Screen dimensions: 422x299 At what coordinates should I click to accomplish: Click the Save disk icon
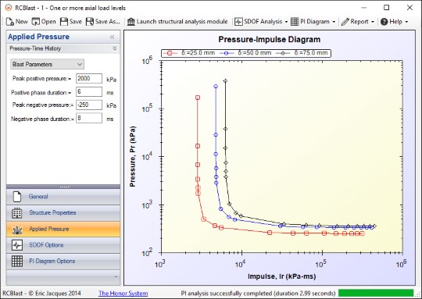tap(64, 22)
